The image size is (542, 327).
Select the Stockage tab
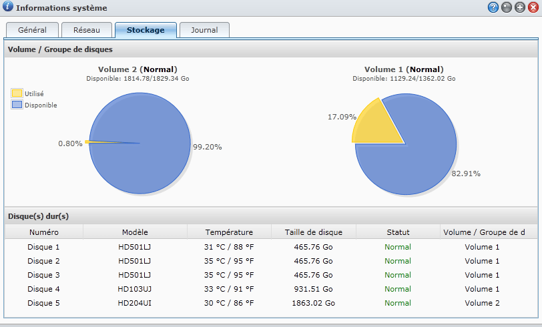(146, 30)
